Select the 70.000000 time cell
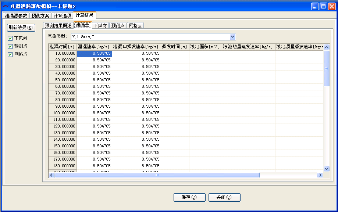The width and height of the screenshot is (338, 212). pyautogui.click(x=63, y=93)
